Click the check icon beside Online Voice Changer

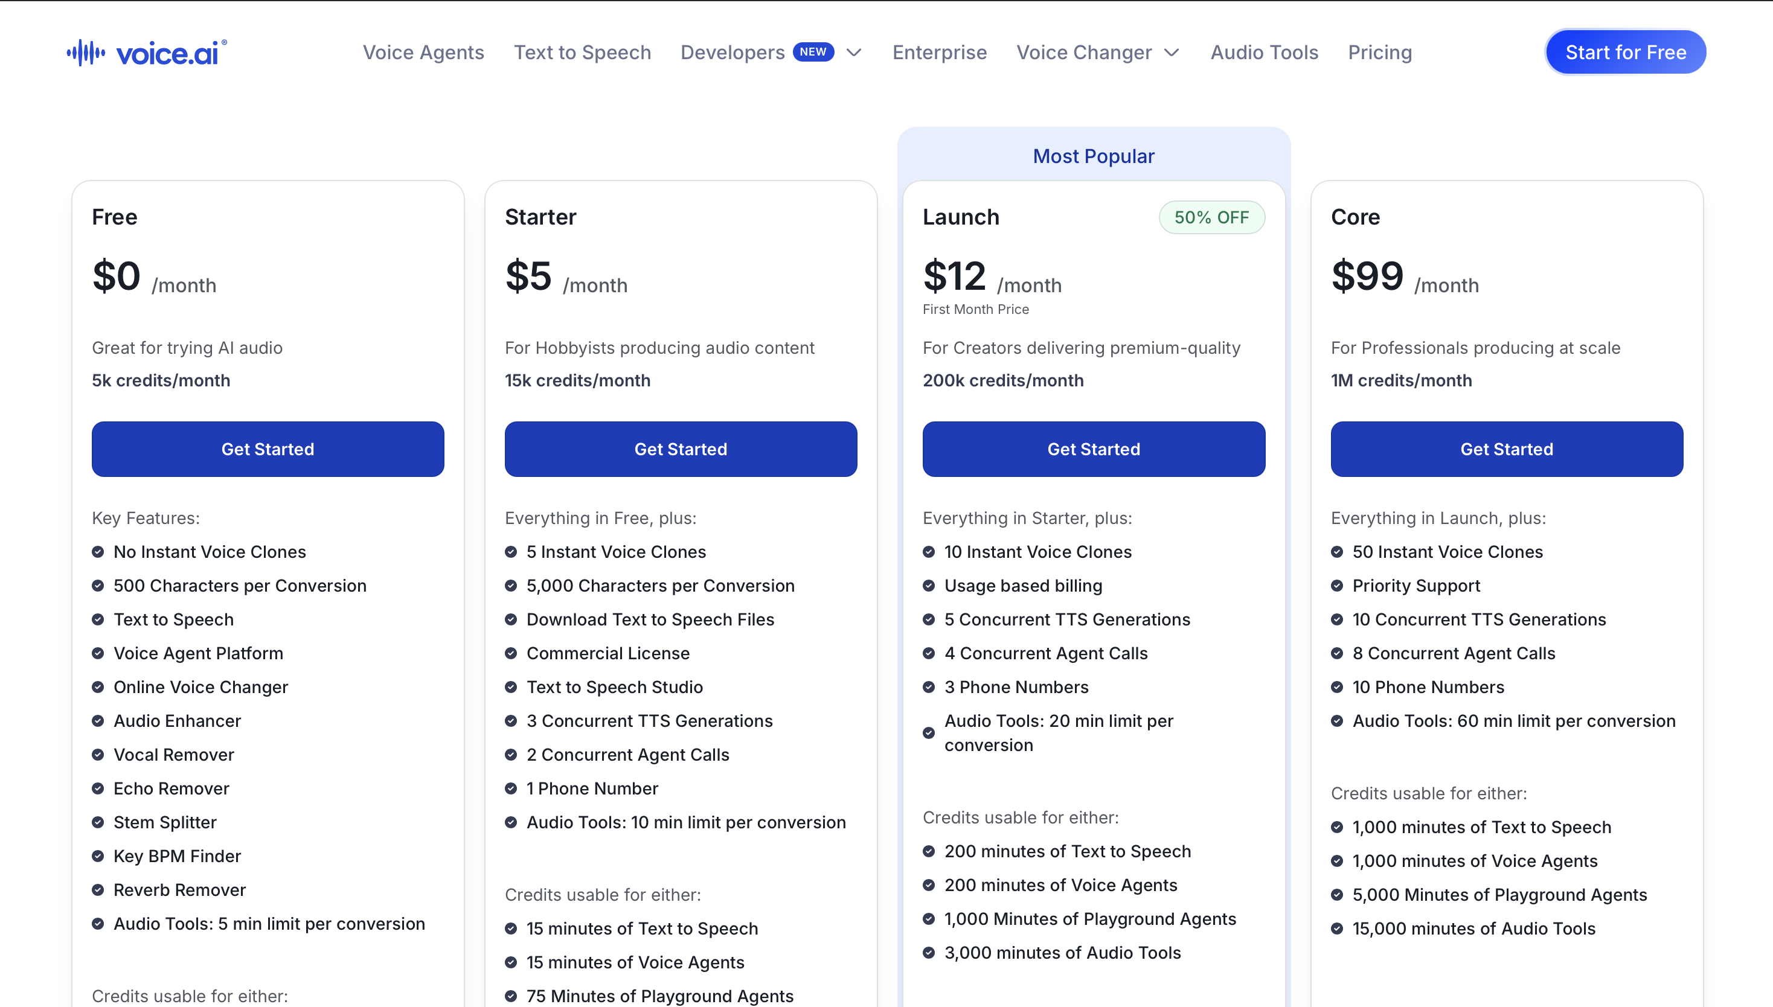98,688
